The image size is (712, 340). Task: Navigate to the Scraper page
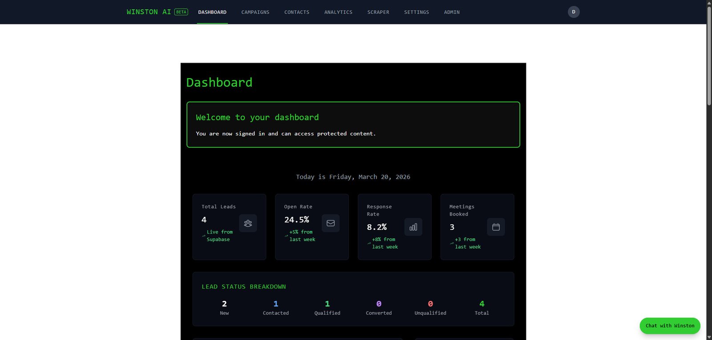click(378, 12)
